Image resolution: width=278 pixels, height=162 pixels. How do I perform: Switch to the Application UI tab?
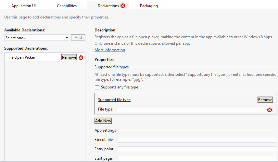[23, 6]
